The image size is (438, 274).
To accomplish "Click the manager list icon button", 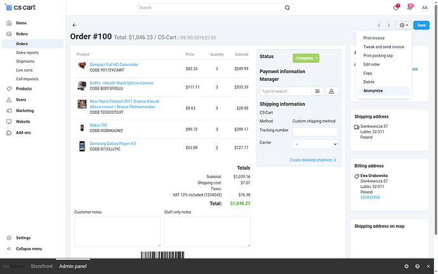I will [x=317, y=92].
